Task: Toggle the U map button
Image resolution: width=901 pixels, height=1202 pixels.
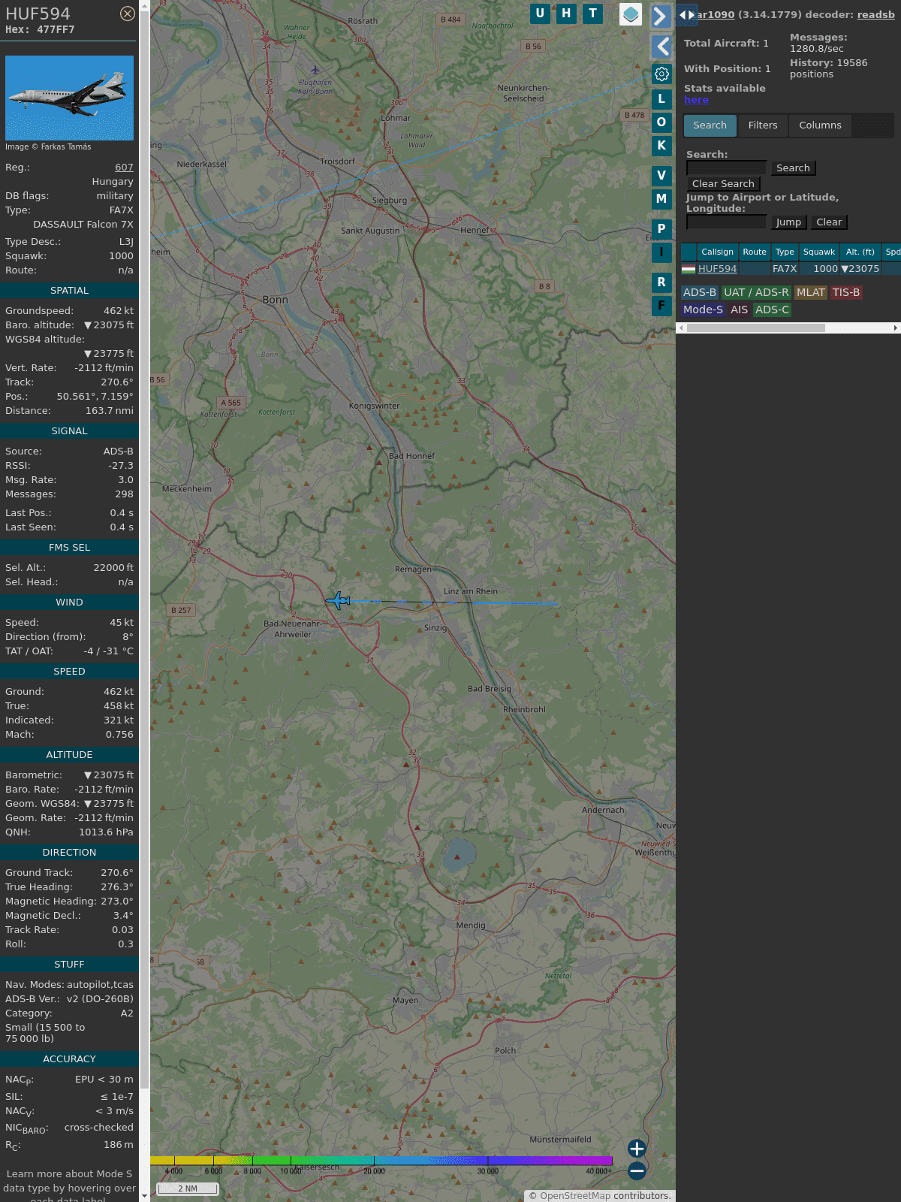Action: click(540, 14)
